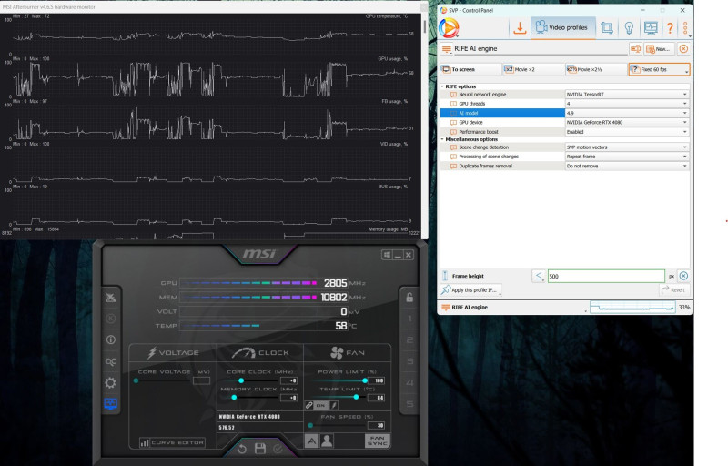Click the fan curve edit pencil icon
728x466 pixels.
[x=334, y=405]
